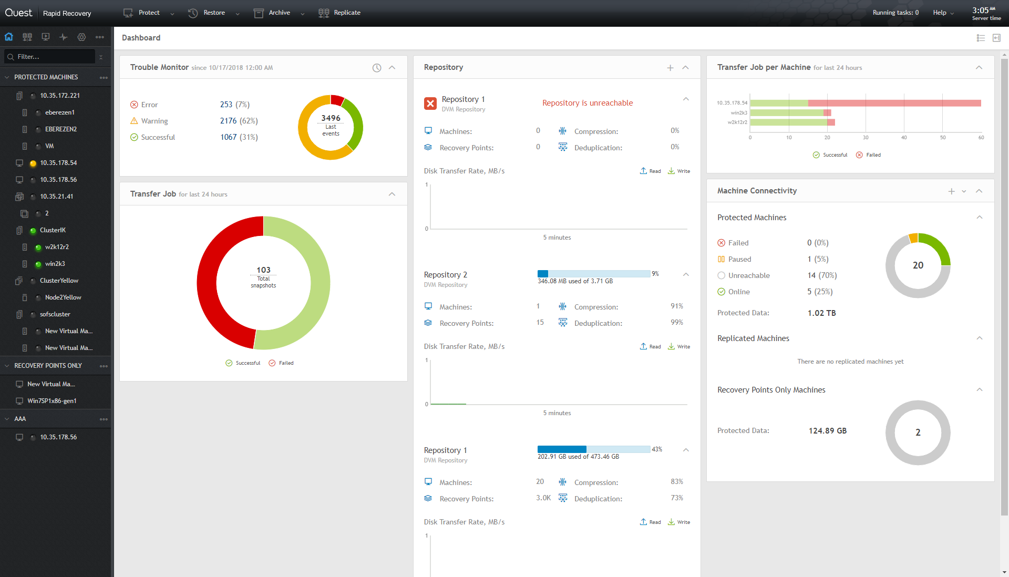
Task: Collapse the PROTECTED MACHINES tree group
Action: point(7,77)
